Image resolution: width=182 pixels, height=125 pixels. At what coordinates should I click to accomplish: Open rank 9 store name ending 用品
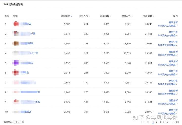click(x=30, y=102)
